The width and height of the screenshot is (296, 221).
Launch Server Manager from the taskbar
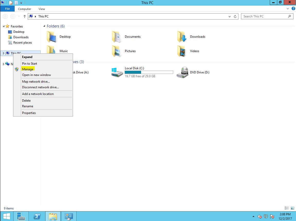pyautogui.click(x=21, y=216)
